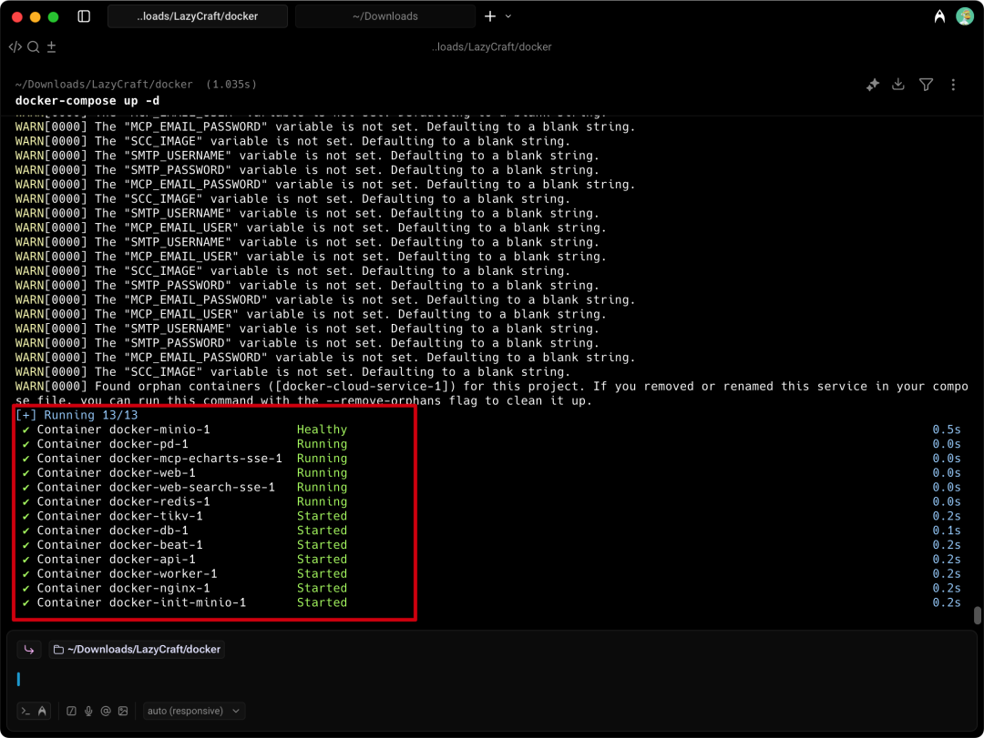Image resolution: width=984 pixels, height=738 pixels.
Task: Switch input to terminal mode
Action: 26,711
